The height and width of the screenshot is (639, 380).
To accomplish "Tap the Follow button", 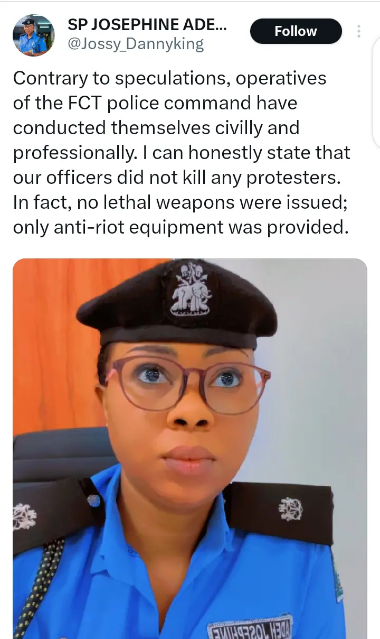I will point(296,31).
